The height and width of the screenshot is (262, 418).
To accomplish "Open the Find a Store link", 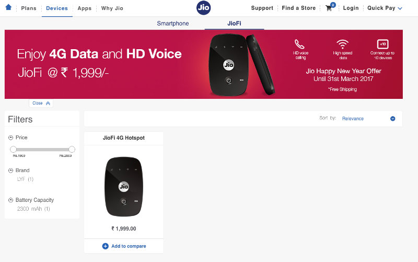I will point(298,8).
